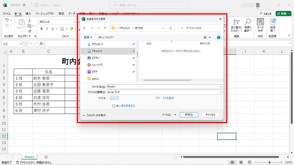
Task: Collapse folders with フォルダーの非表示
Action: 96,115
